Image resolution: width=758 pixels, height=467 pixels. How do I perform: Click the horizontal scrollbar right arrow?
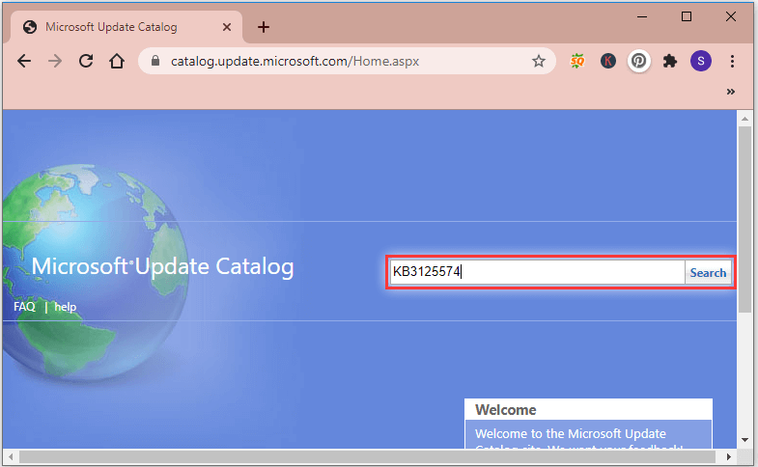click(x=729, y=456)
